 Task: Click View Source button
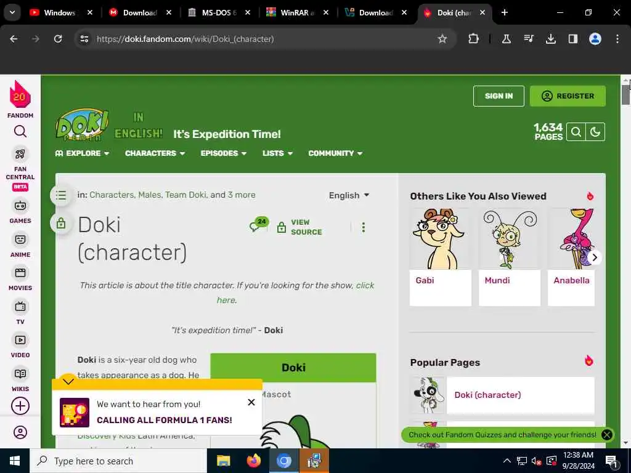click(x=300, y=227)
